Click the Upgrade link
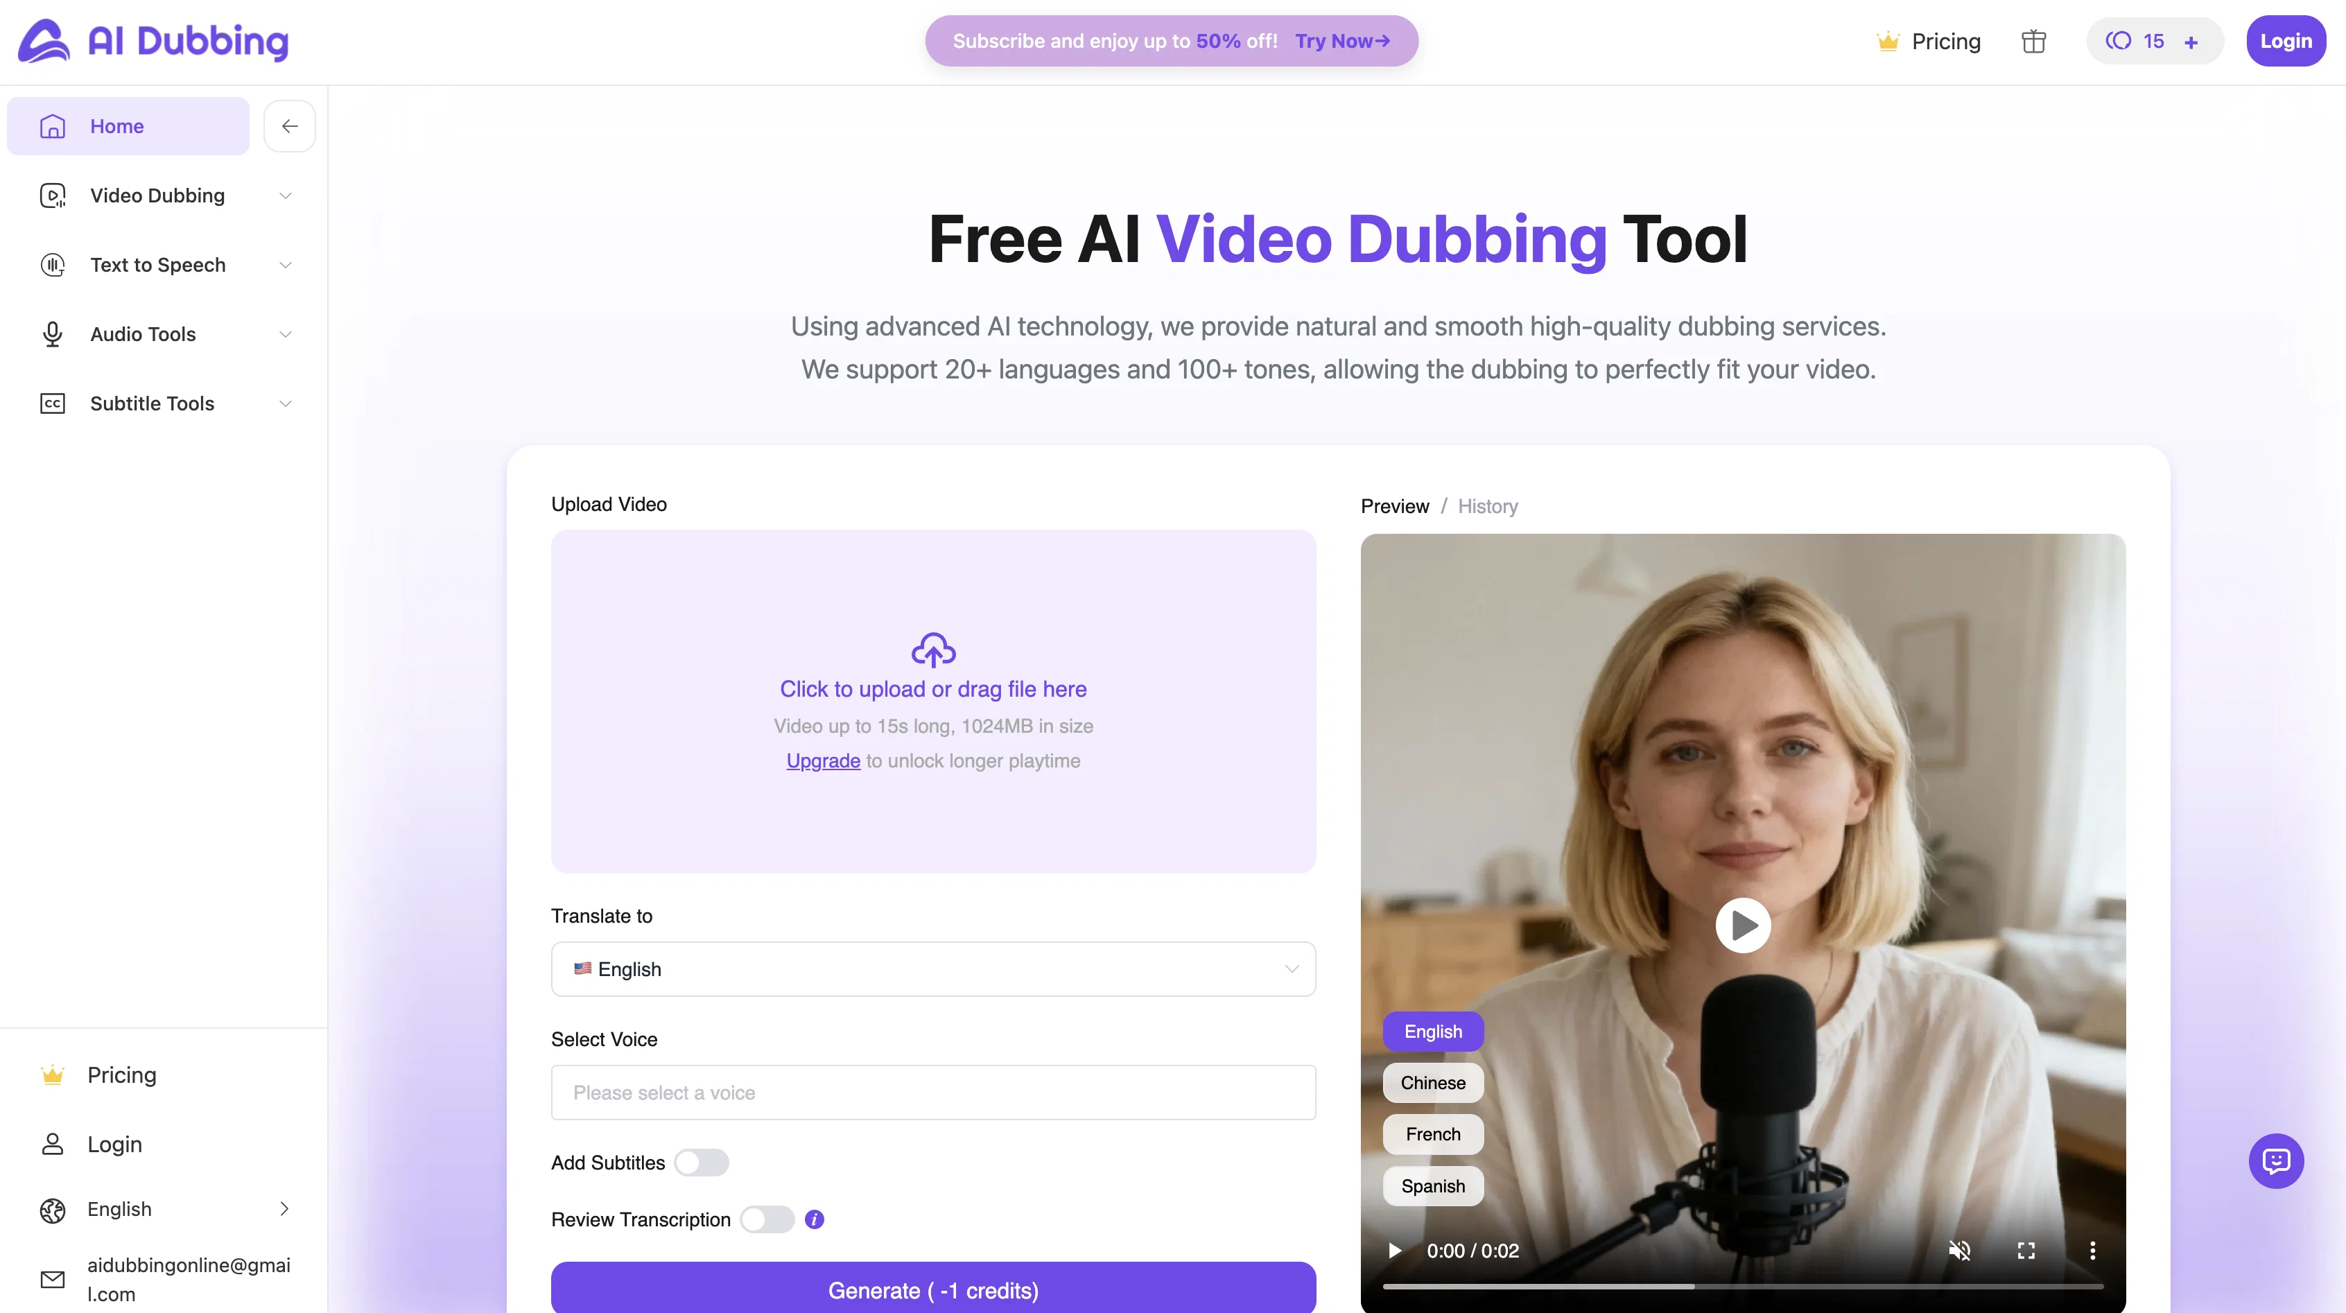Viewport: 2346px width, 1313px height. point(822,760)
